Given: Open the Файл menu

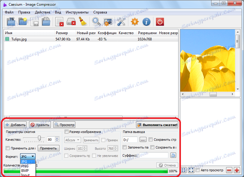Looking at the screenshot, I should (x=9, y=12).
